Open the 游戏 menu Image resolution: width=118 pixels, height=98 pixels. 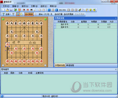(x=25, y=6)
